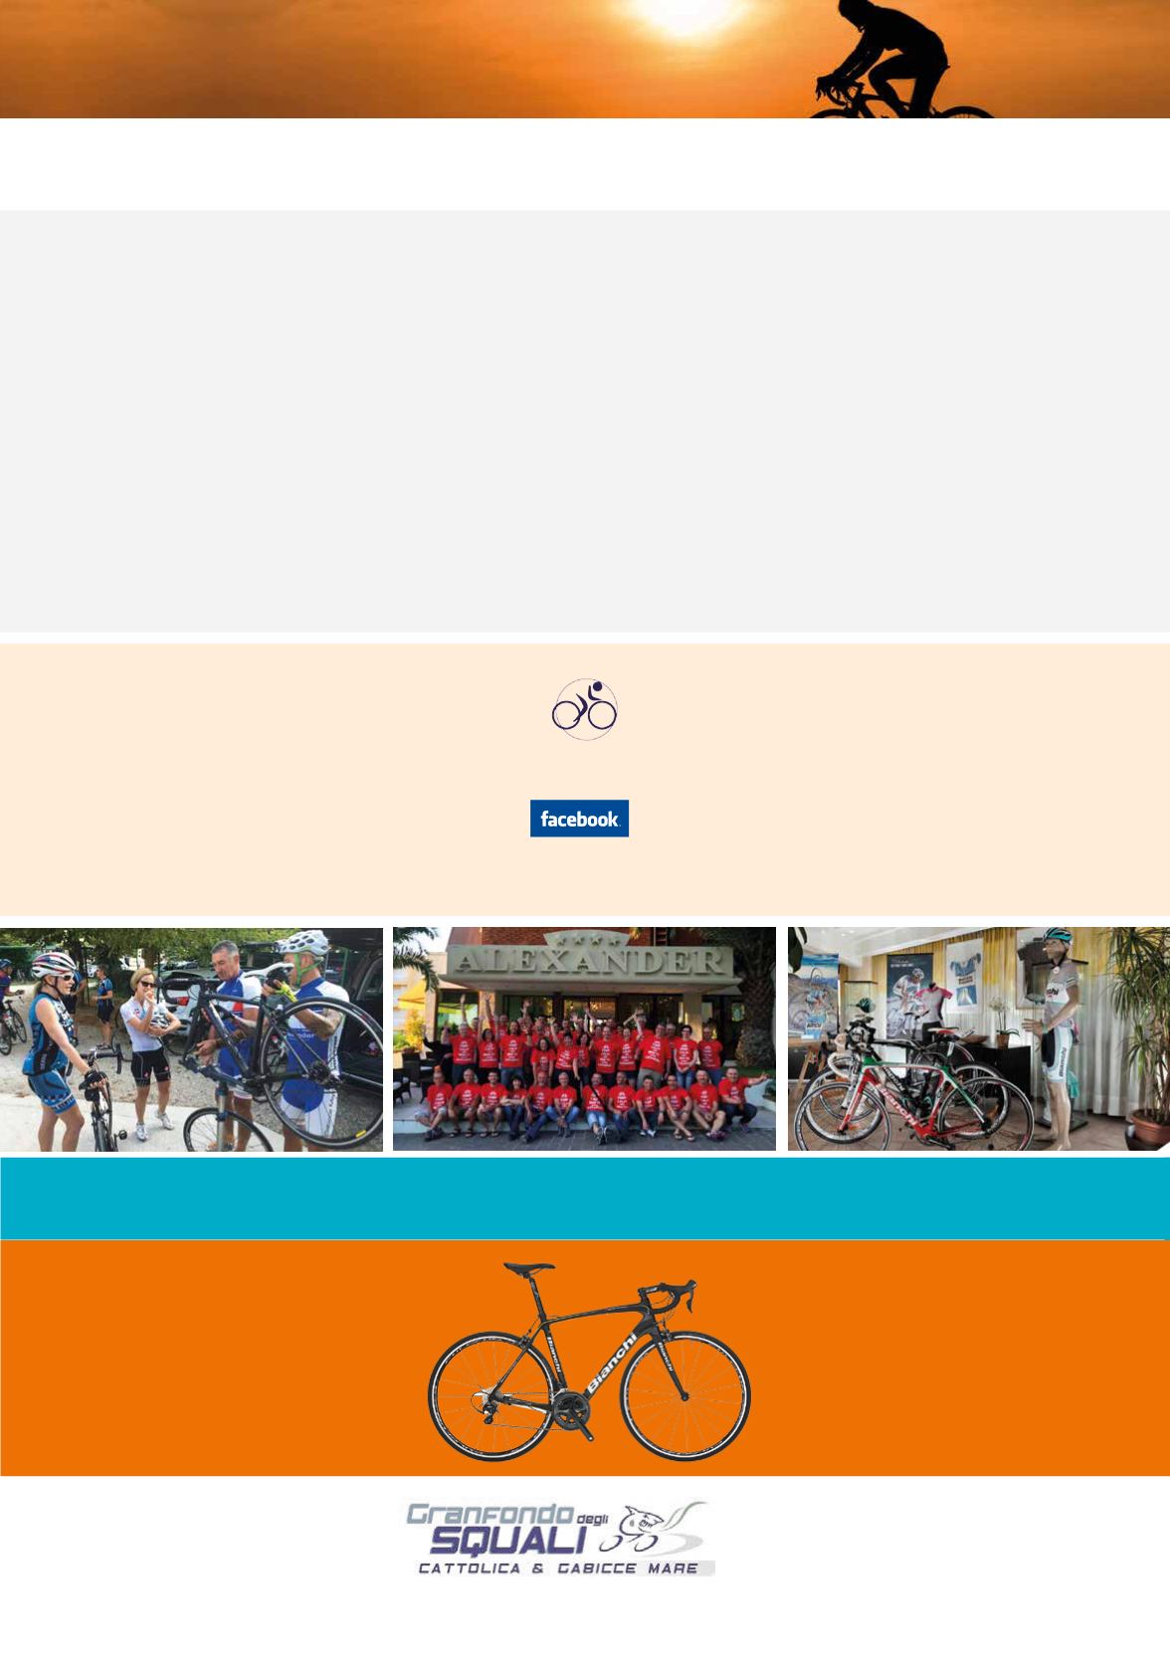Click the round cyclist logo icon
The width and height of the screenshot is (1170, 1654).
coord(585,709)
